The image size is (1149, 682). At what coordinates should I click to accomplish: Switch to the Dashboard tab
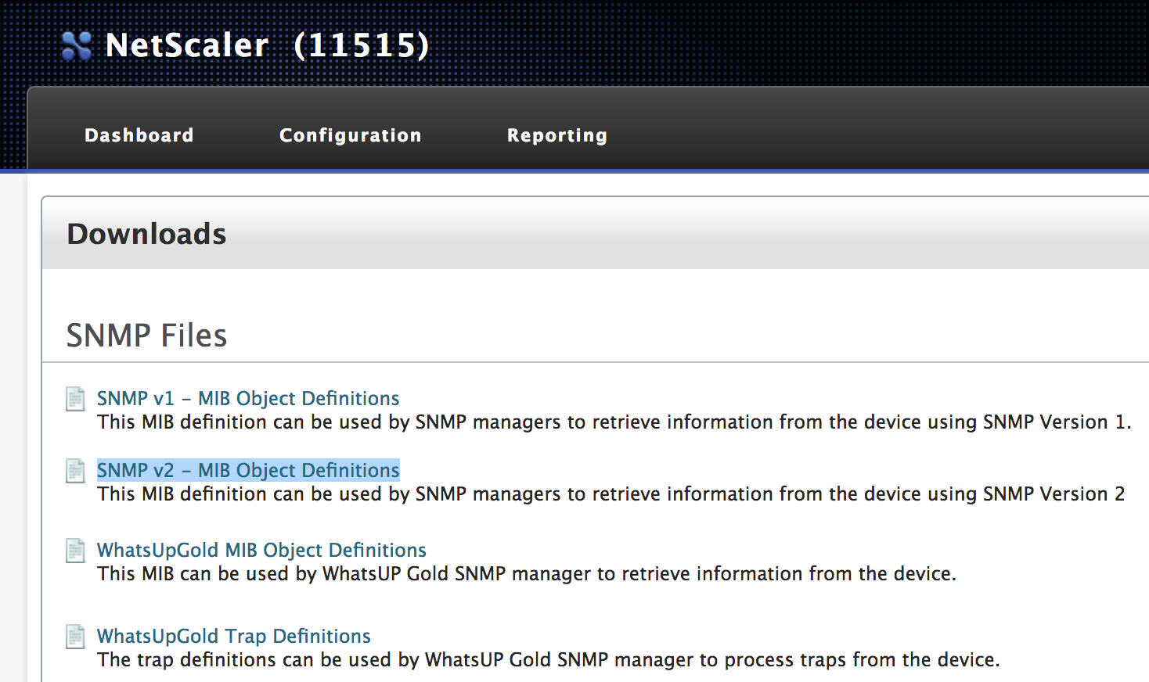tap(139, 135)
